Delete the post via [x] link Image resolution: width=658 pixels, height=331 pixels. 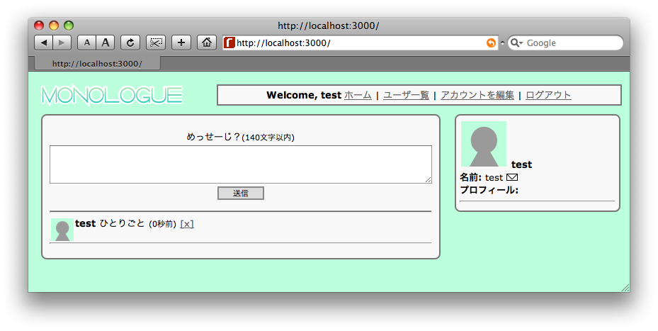(187, 224)
